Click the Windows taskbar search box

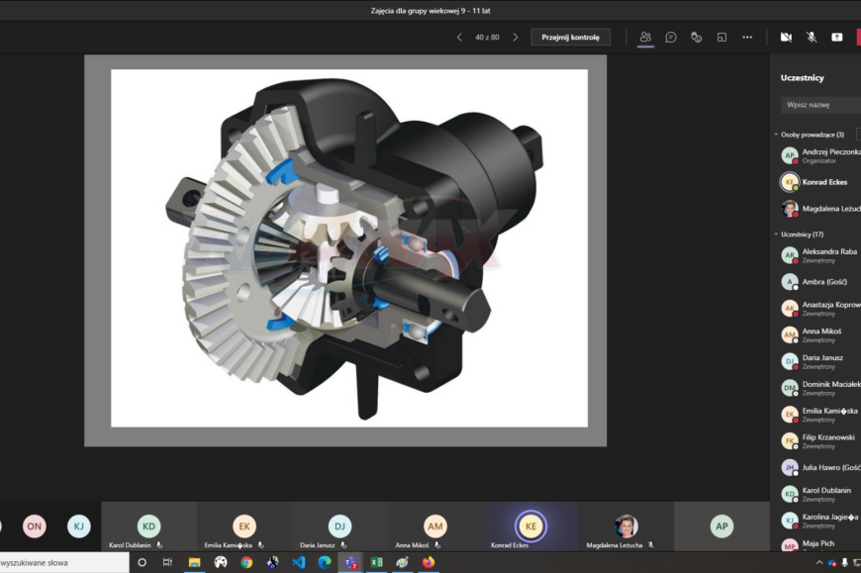pyautogui.click(x=63, y=562)
